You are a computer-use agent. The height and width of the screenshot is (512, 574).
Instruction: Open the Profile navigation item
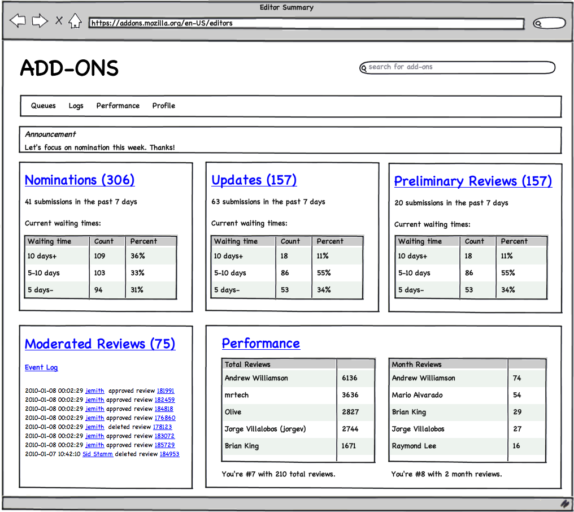pos(164,106)
